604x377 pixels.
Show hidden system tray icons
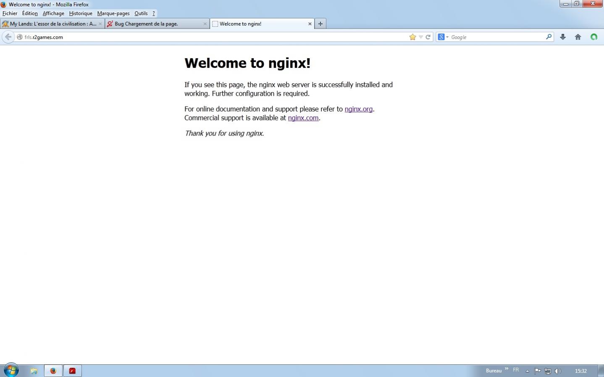pyautogui.click(x=527, y=371)
